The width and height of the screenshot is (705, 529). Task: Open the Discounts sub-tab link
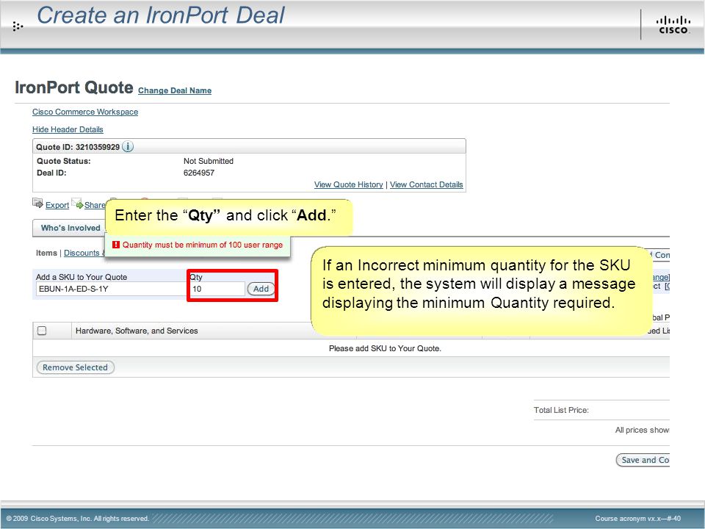click(82, 253)
